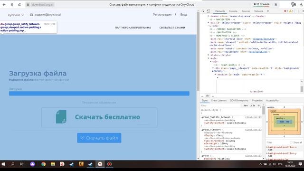Expand more DevTools tabs chevron

coord(268,11)
